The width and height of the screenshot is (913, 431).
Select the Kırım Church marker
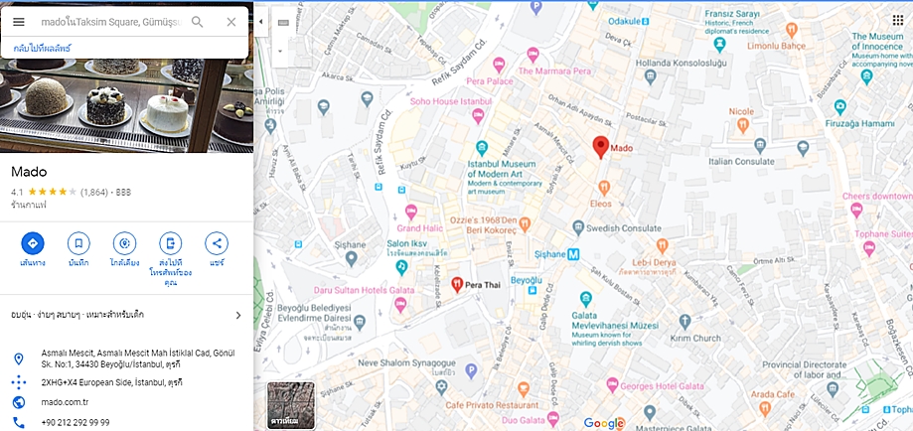tap(685, 321)
